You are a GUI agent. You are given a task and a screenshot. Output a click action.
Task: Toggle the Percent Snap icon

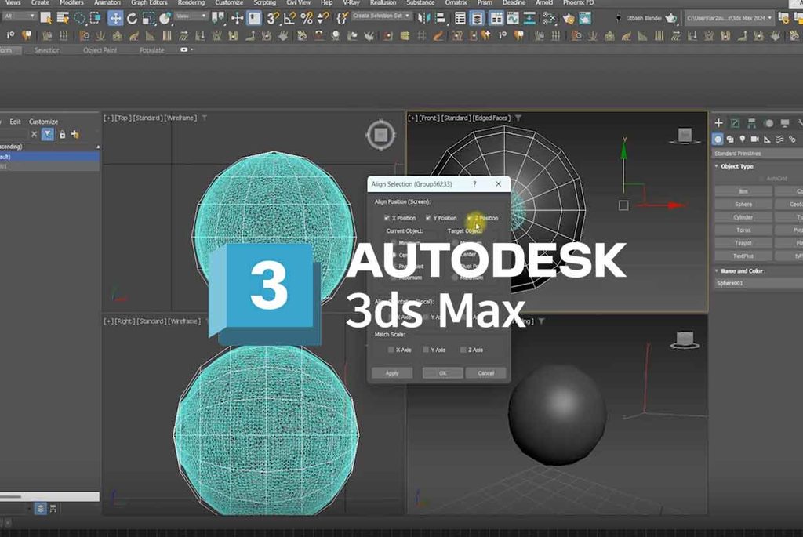coord(307,19)
